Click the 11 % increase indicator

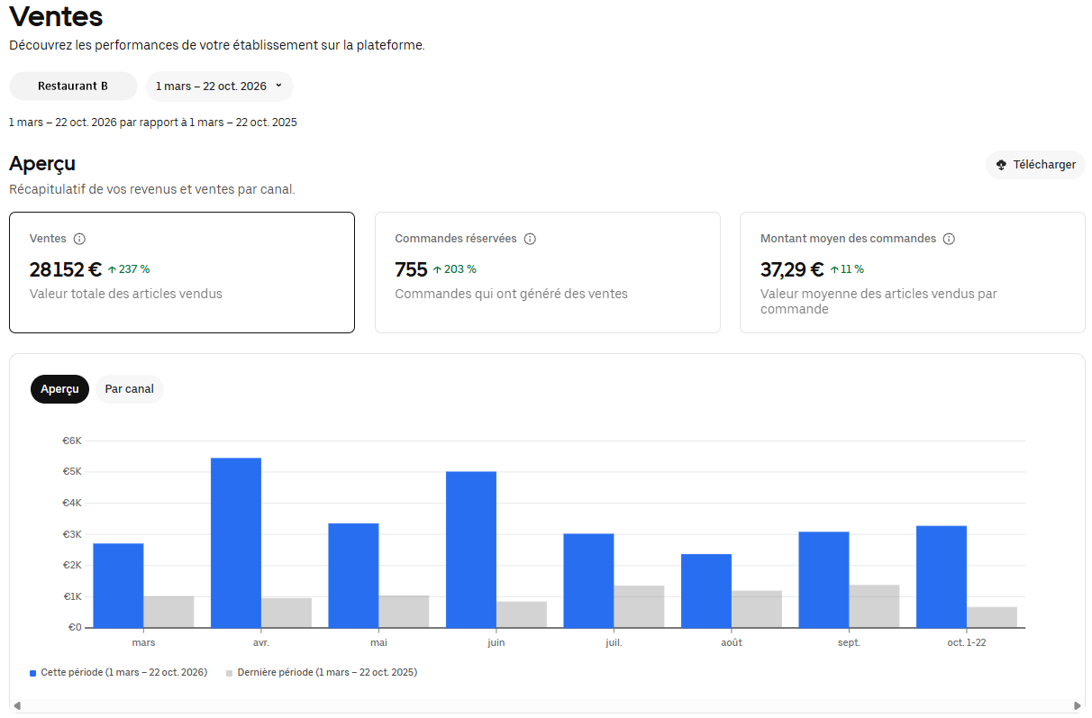847,268
